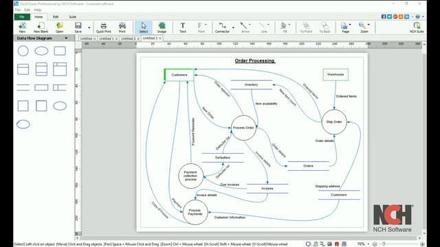The height and width of the screenshot is (247, 440).
Task: Switch to the Home ribbon tab
Action: 38,16
